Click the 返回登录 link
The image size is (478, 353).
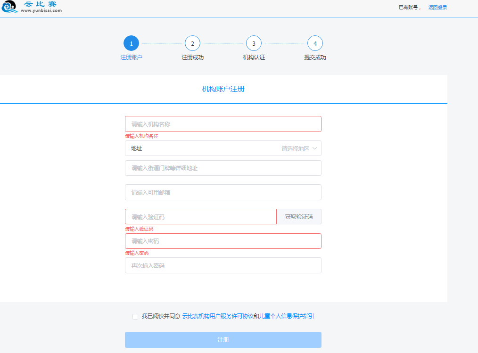[x=437, y=8]
